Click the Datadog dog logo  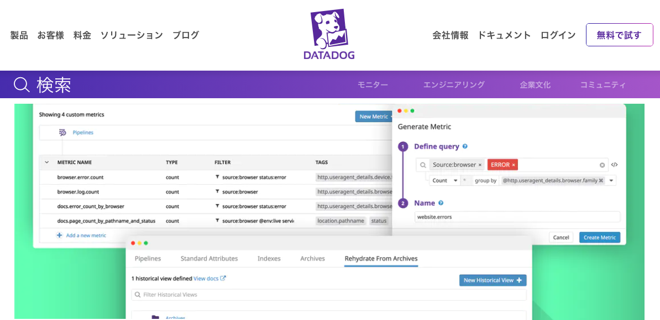tap(329, 34)
